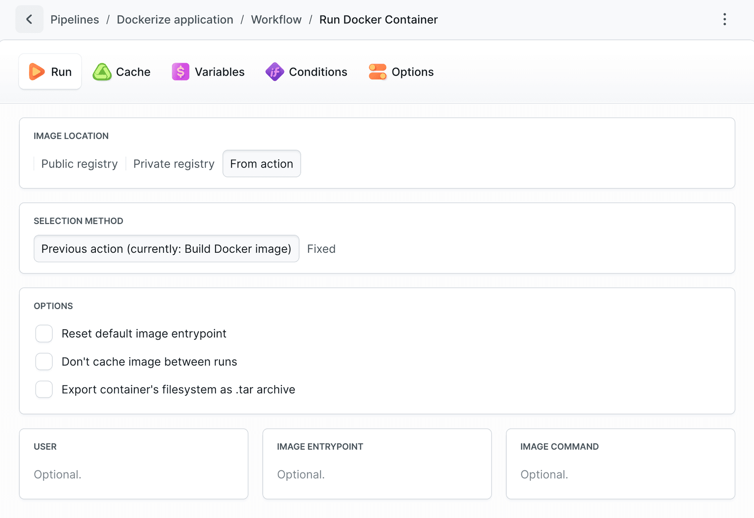The image size is (754, 518).
Task: Select Public registry image location
Action: pos(80,164)
